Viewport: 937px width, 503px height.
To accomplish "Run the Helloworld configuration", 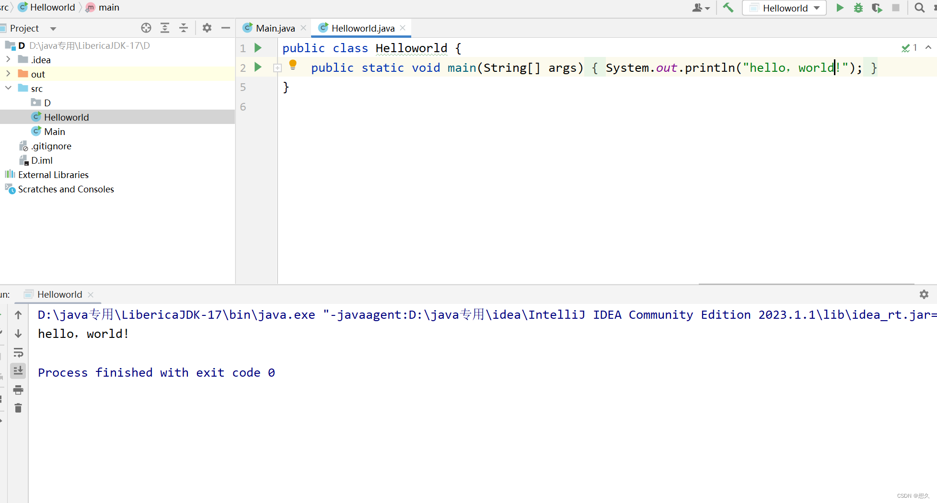I will pyautogui.click(x=839, y=8).
